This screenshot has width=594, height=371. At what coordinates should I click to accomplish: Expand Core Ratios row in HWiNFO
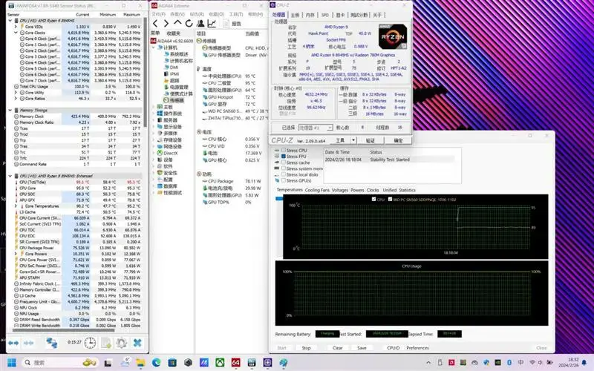point(16,99)
